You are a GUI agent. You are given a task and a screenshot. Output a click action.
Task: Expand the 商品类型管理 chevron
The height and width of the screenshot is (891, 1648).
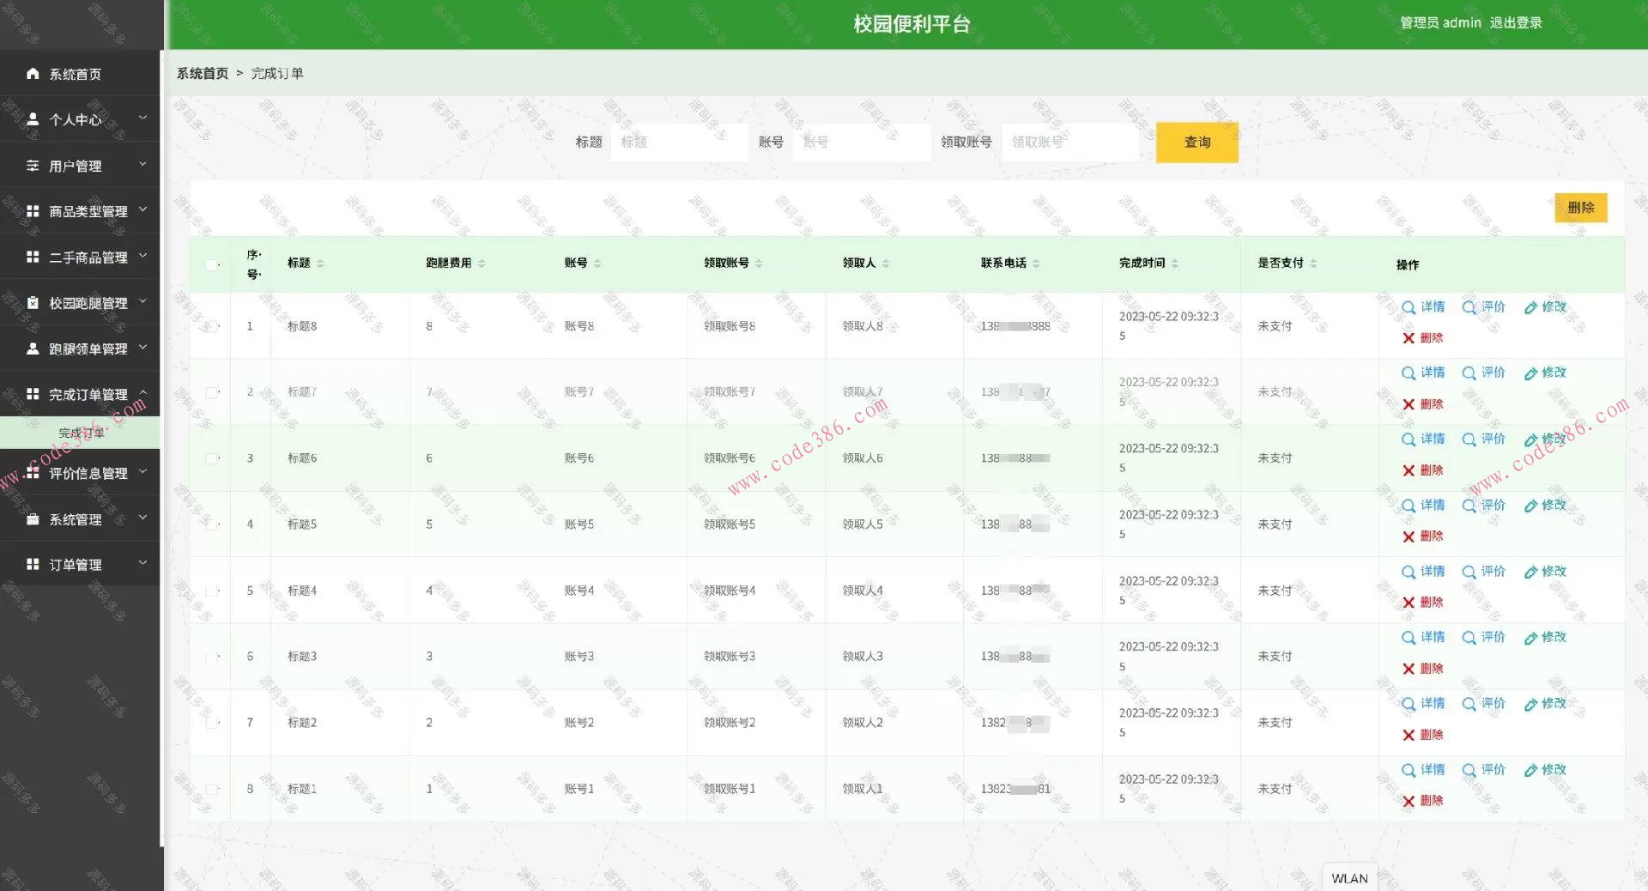143,209
